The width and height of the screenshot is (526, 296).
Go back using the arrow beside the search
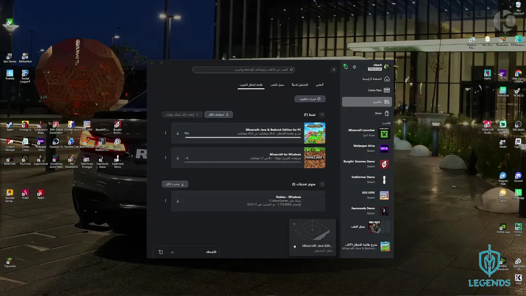pos(334,70)
